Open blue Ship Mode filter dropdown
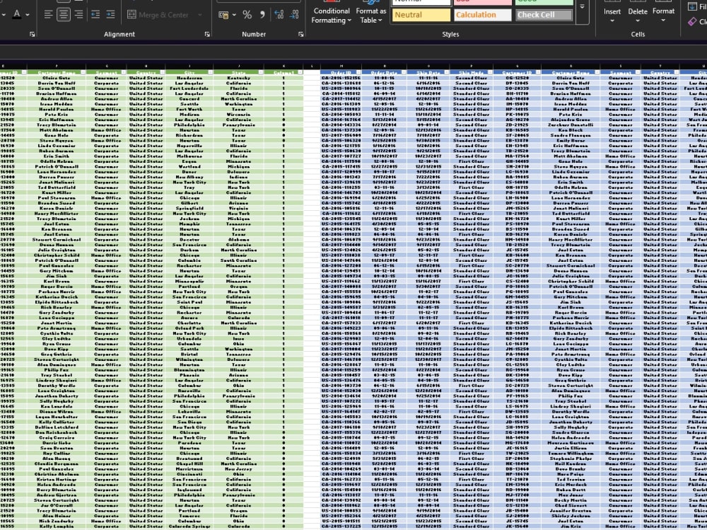The width and height of the screenshot is (707, 530). click(x=490, y=72)
